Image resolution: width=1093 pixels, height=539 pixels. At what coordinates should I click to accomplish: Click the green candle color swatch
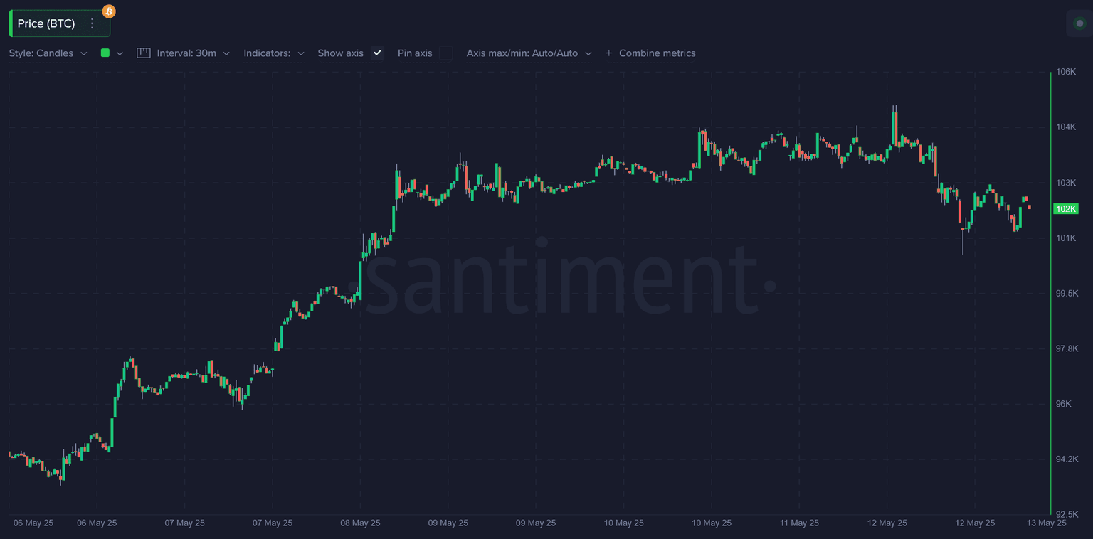click(105, 53)
